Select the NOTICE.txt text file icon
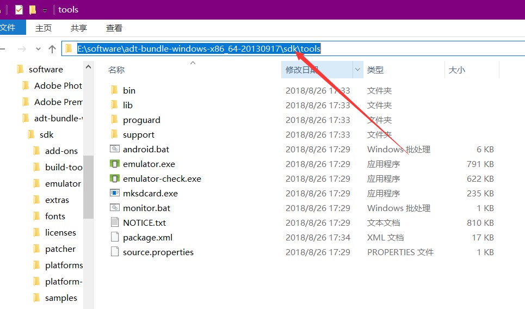 coord(114,223)
